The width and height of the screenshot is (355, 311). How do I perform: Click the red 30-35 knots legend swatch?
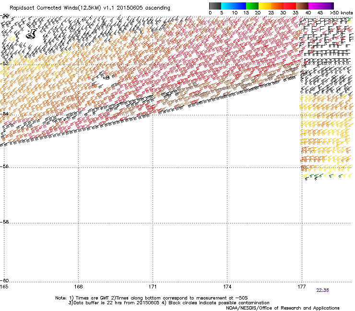290,6
